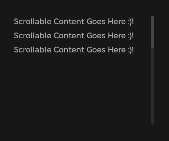Click the word Here in the first line
This screenshot has height=141, width=169.
(117, 22)
